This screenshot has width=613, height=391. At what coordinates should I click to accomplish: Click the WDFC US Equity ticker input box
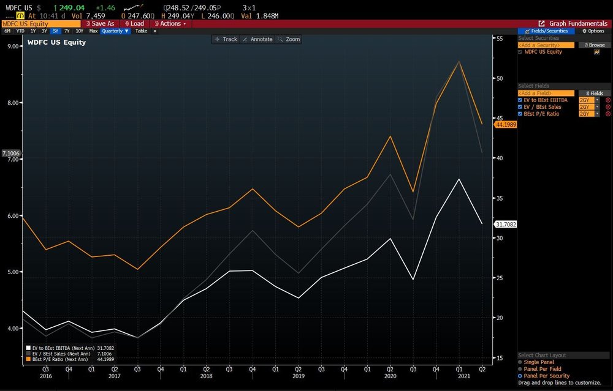point(41,24)
